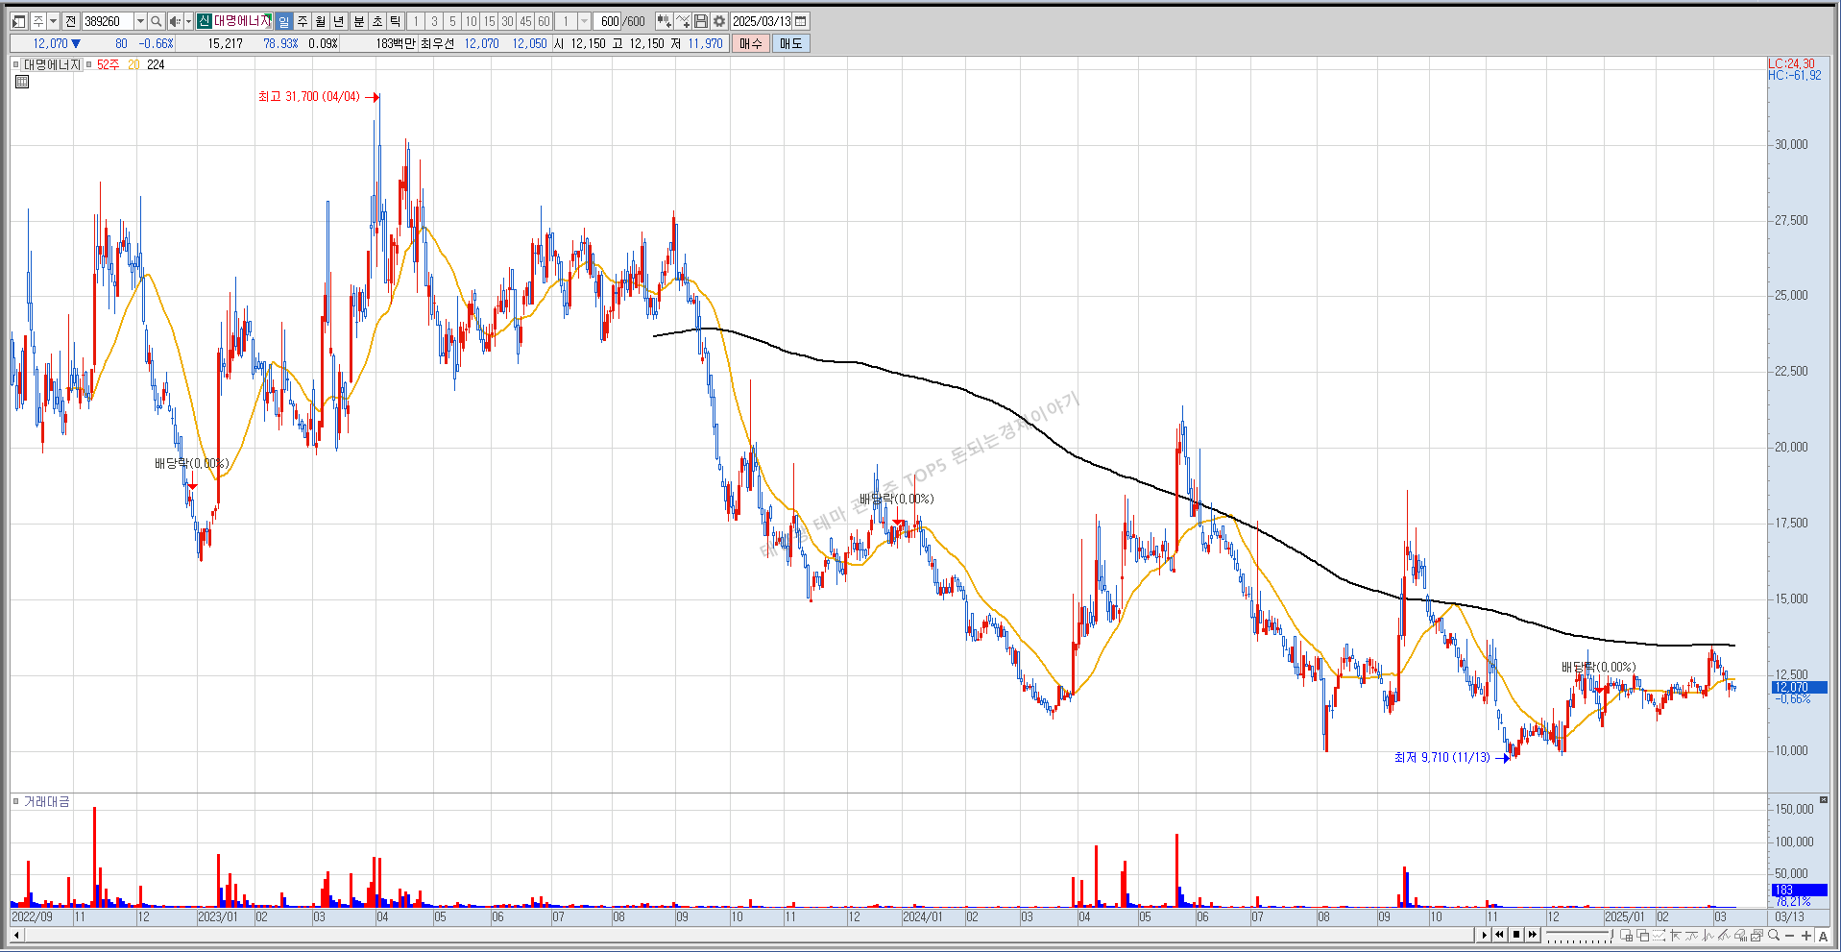Click the 전 button beside stock code

[x=70, y=21]
